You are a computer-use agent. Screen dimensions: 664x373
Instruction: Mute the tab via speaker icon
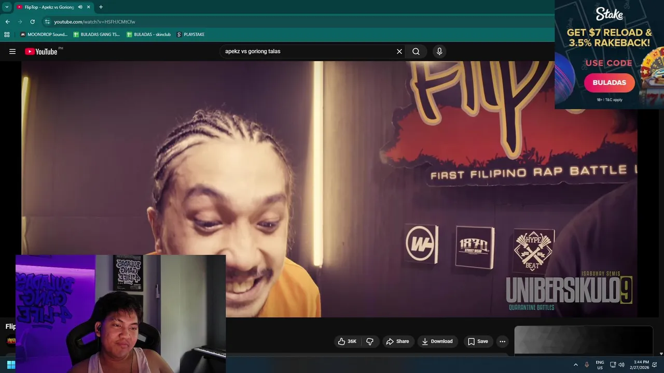click(x=80, y=7)
